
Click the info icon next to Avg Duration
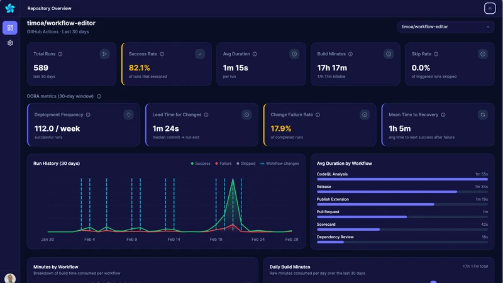(255, 54)
